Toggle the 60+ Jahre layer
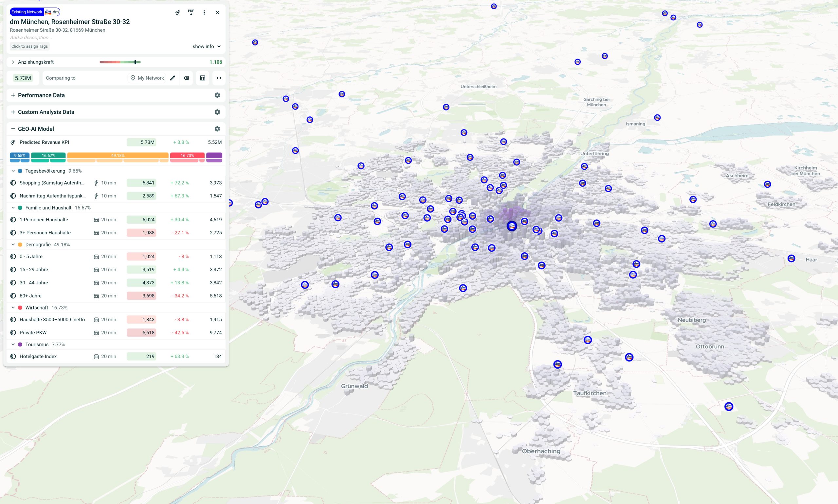 click(13, 296)
